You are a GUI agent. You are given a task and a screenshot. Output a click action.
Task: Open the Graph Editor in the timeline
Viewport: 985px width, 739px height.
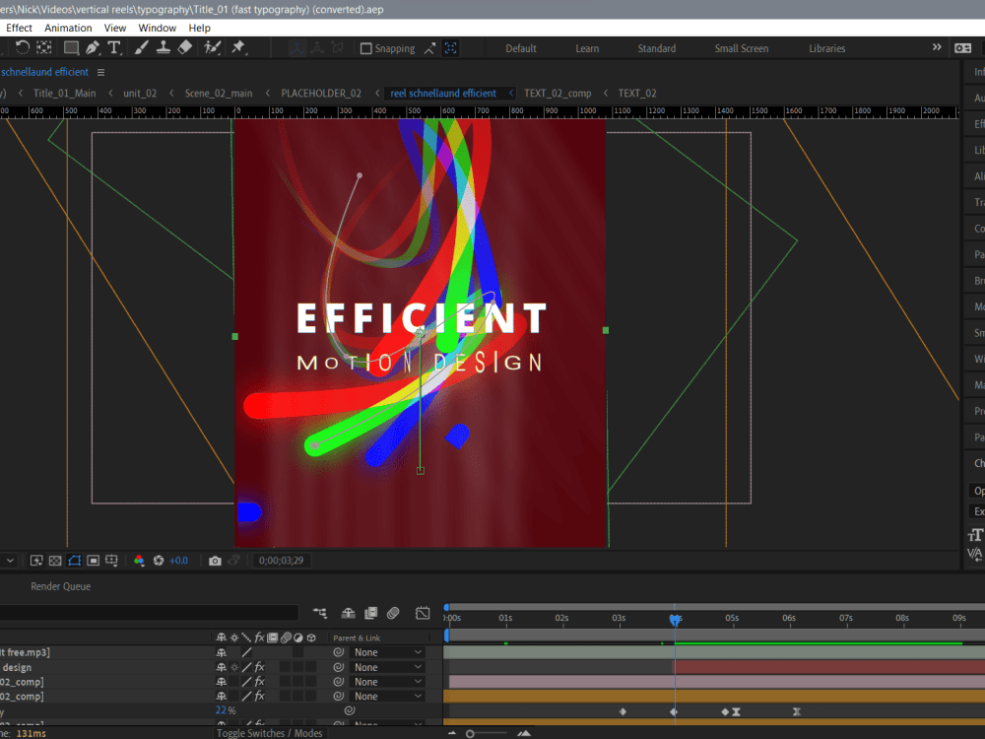[x=423, y=613]
